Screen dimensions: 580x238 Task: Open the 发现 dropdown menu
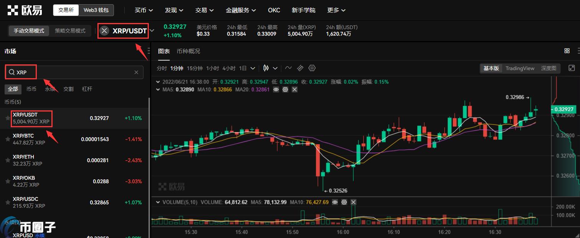174,10
